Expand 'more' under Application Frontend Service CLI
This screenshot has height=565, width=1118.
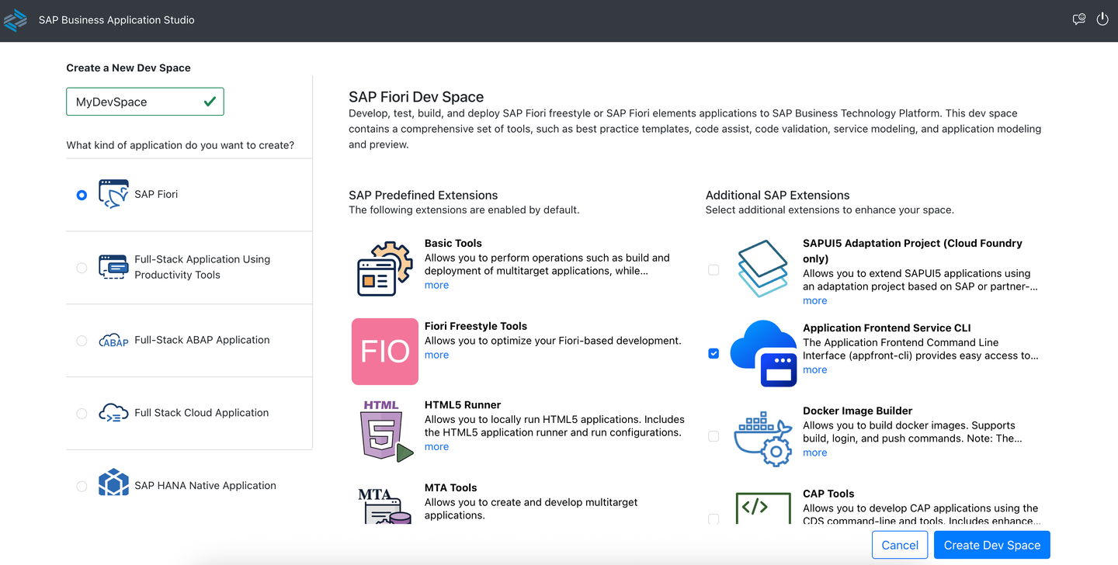point(814,369)
